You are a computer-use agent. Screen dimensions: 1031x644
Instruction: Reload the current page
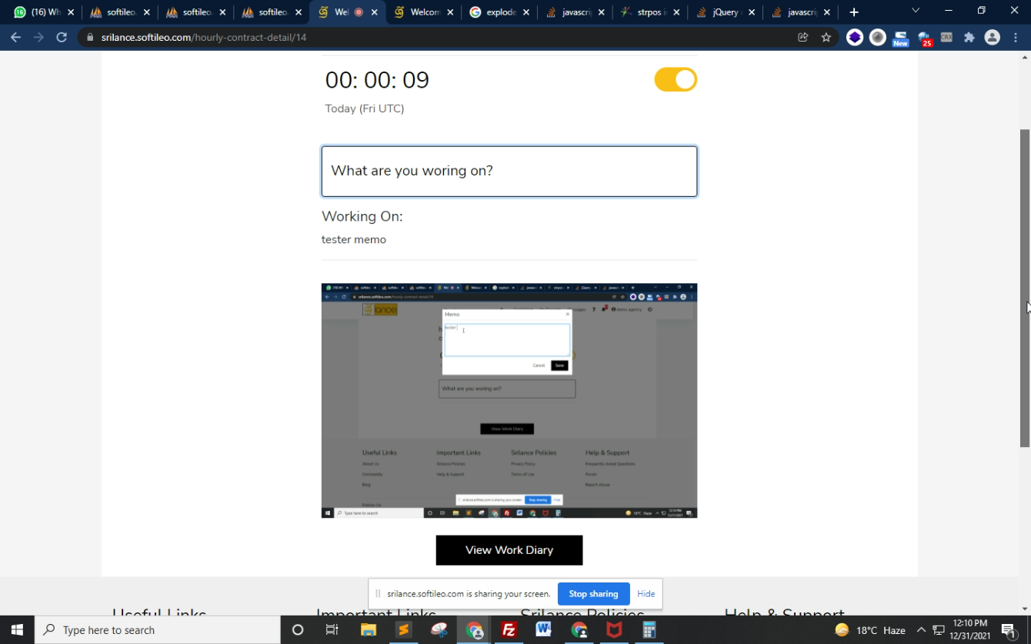pyautogui.click(x=62, y=37)
